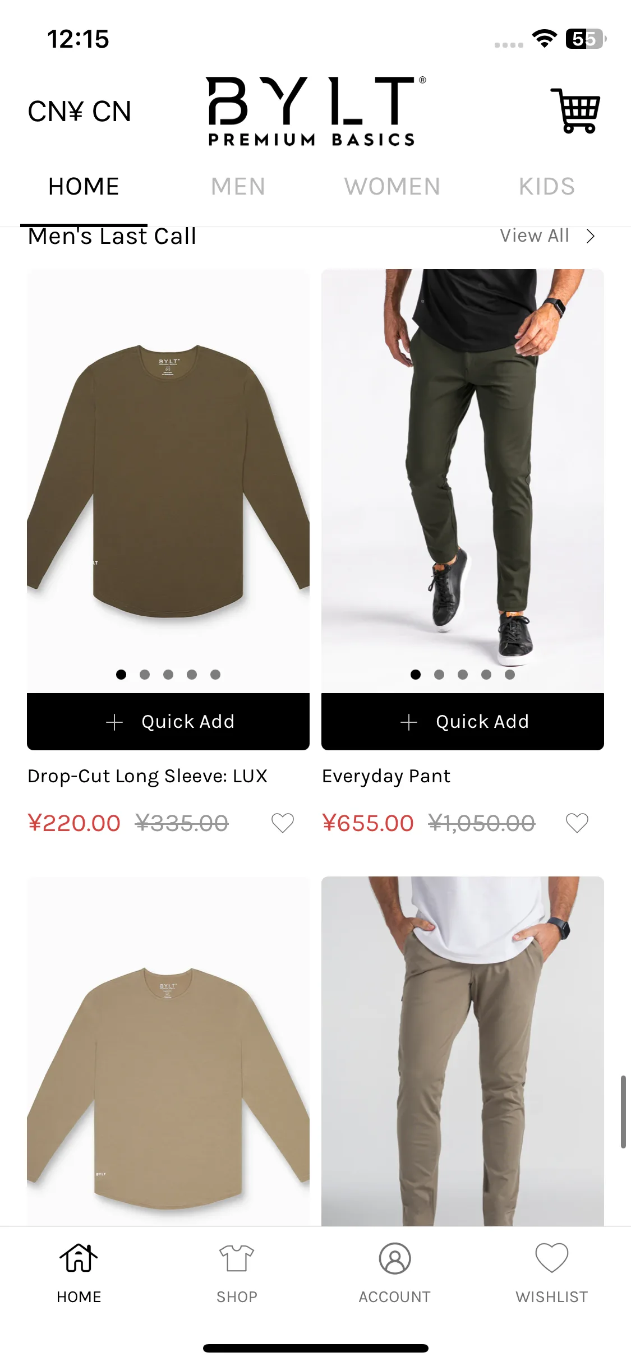Quick Add the Drop-Cut Long Sleeve
631x1366 pixels.
pos(168,722)
